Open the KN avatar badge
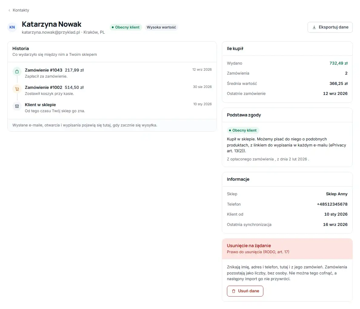The height and width of the screenshot is (309, 360). tap(12, 27)
